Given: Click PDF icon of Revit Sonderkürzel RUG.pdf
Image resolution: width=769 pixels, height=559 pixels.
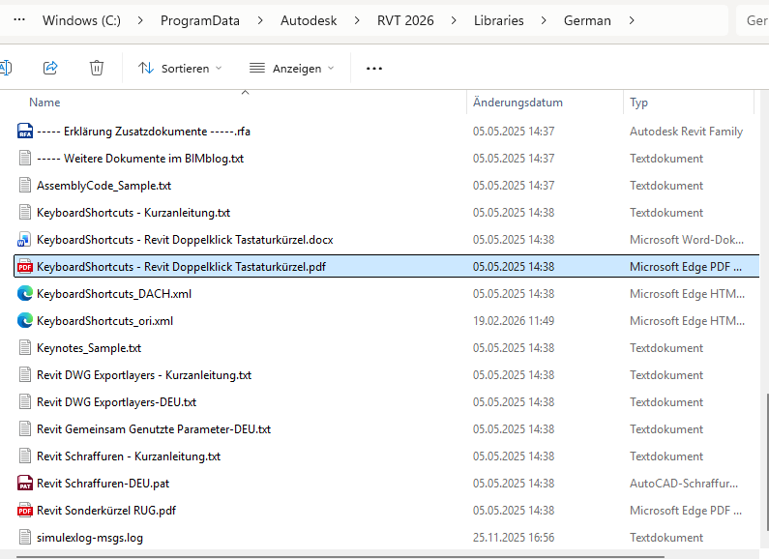Looking at the screenshot, I should point(25,511).
